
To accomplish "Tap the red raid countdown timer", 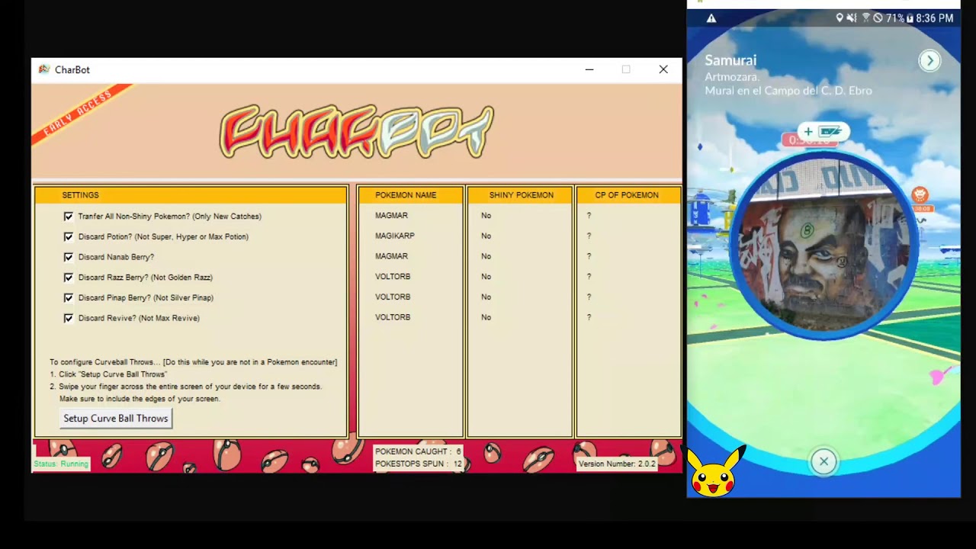I will (810, 140).
